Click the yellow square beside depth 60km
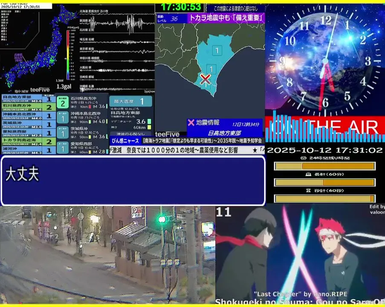 coord(149,127)
